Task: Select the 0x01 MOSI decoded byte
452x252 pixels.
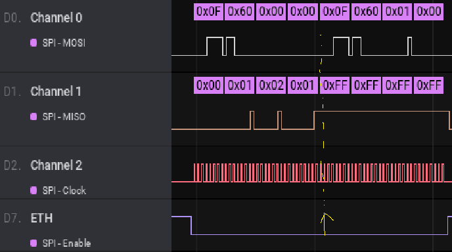Action: click(397, 12)
